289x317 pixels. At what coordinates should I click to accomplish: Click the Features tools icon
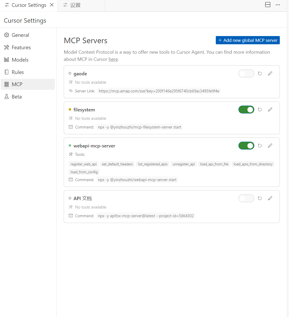tap(7, 47)
